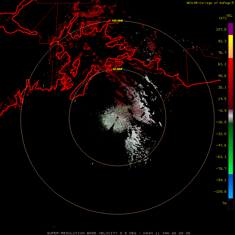
Task: Click the radar site marker at map center
Action: pos(117,119)
